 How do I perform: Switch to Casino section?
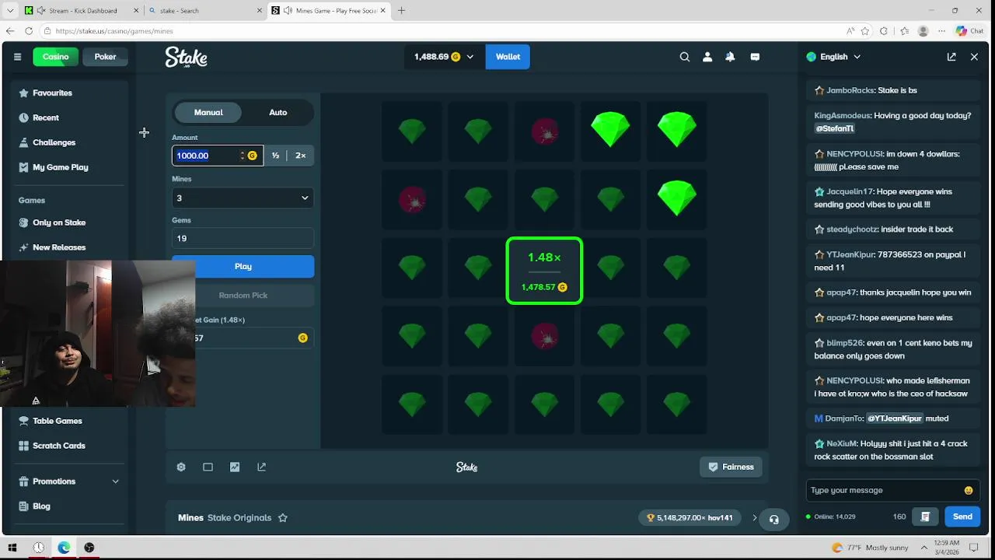click(x=55, y=57)
